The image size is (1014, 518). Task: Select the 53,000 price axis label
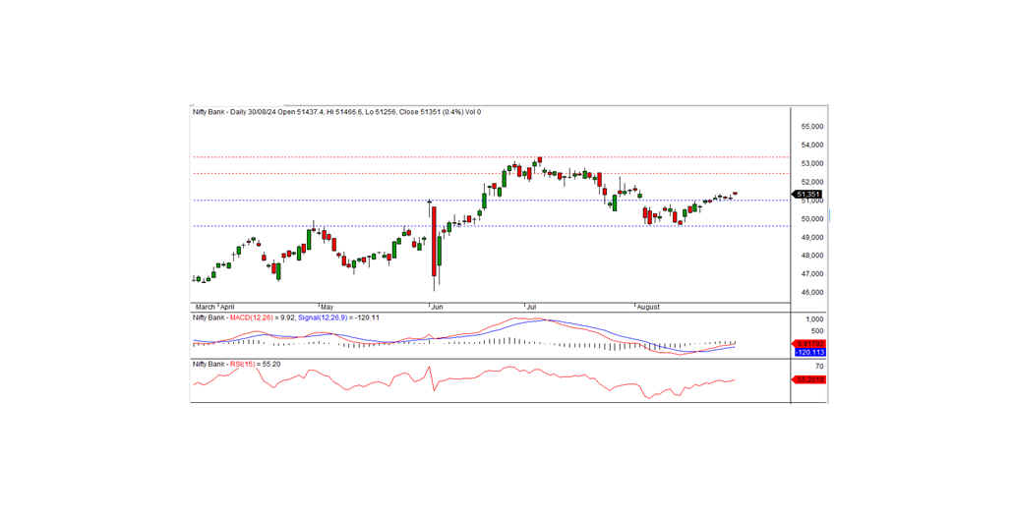tap(810, 163)
